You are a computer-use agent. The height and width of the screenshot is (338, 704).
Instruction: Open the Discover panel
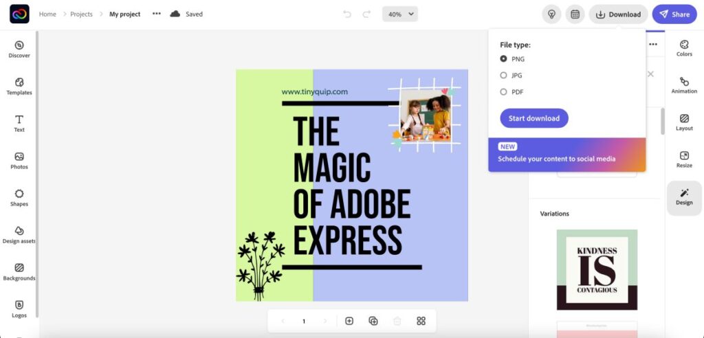coord(19,49)
